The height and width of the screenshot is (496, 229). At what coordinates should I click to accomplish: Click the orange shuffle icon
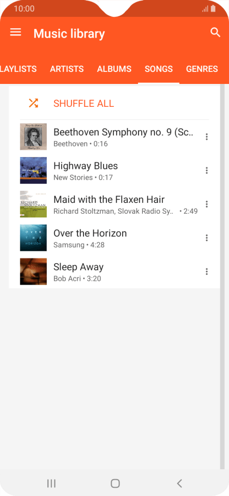[33, 103]
